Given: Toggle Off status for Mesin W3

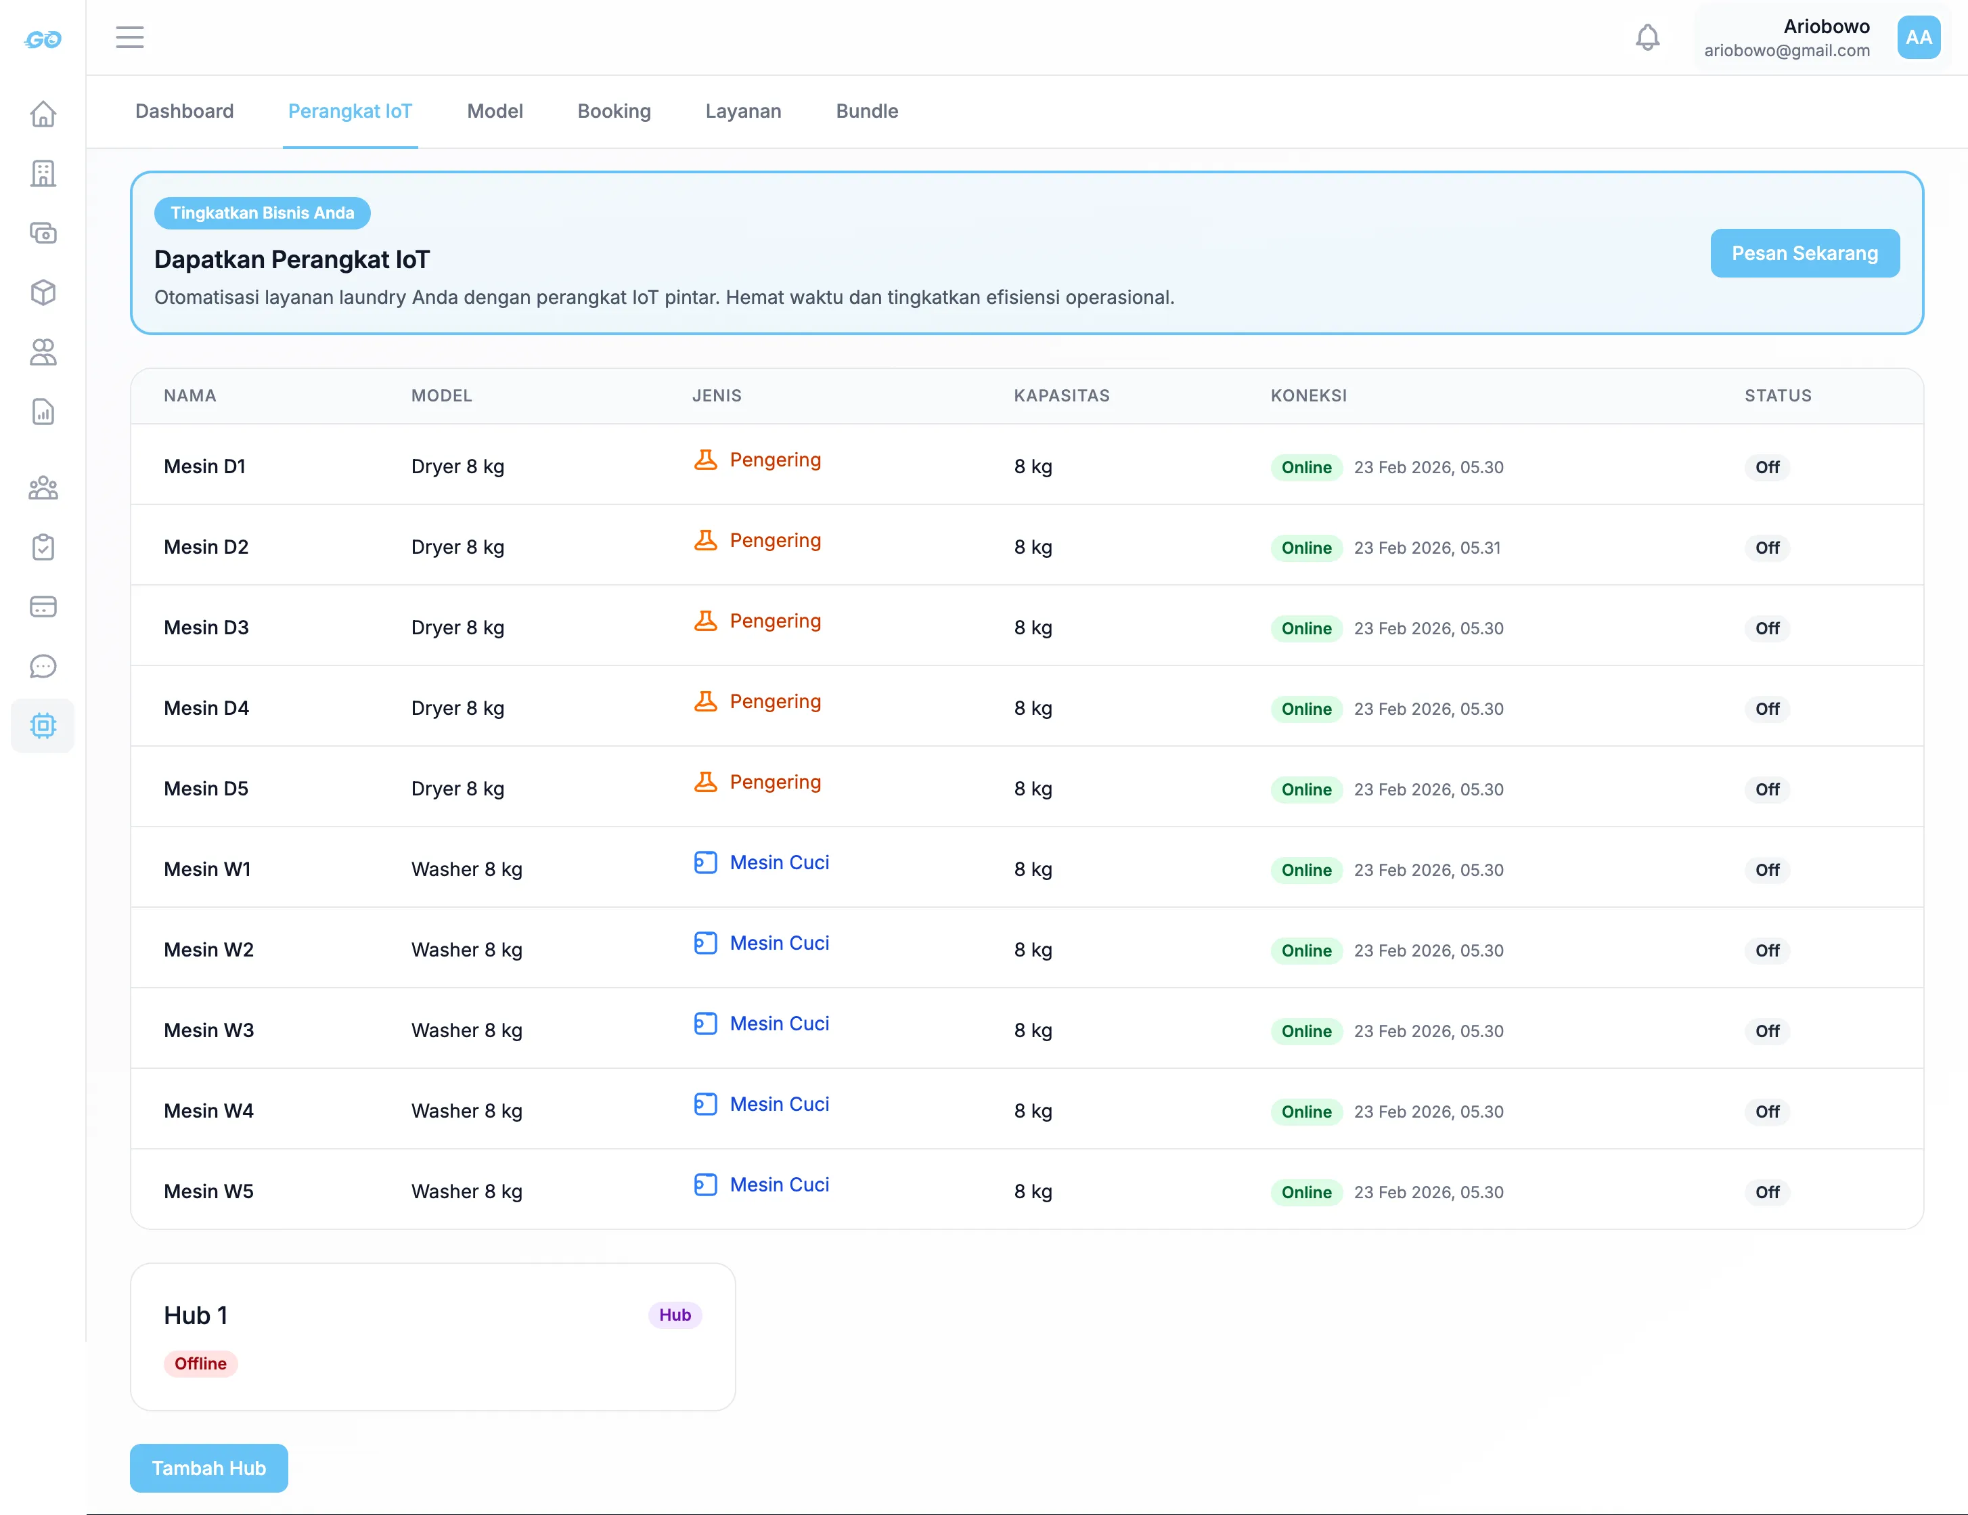Looking at the screenshot, I should coord(1766,1031).
